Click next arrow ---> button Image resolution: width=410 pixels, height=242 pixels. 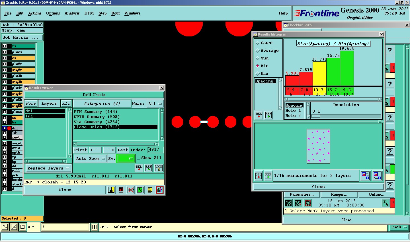point(109,150)
